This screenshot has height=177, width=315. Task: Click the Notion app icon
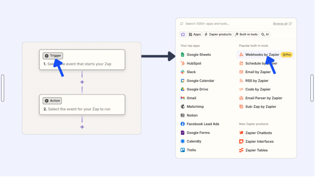(x=183, y=115)
